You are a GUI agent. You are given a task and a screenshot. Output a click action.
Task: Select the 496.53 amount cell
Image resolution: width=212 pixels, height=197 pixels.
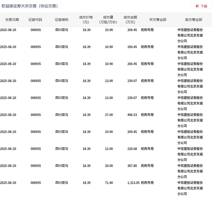click(132, 115)
